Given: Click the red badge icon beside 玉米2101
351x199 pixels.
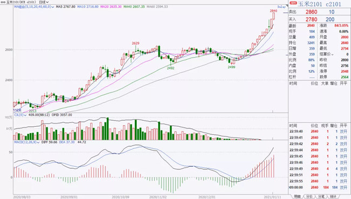Looking at the screenshot, I should [x=293, y=3].
